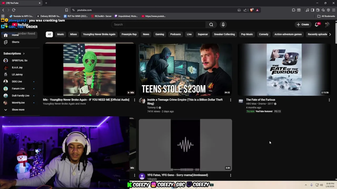
Task: Toggle the browser sidebar panel icon
Action: (x=313, y=10)
